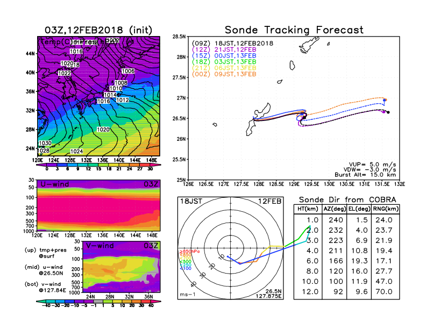
Task: Click the 'RNG(km)' column header
Action: pos(386,209)
